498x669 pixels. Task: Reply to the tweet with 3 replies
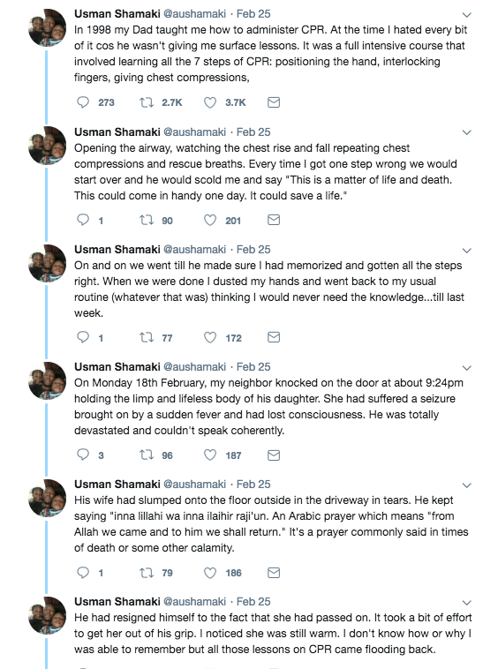83,455
